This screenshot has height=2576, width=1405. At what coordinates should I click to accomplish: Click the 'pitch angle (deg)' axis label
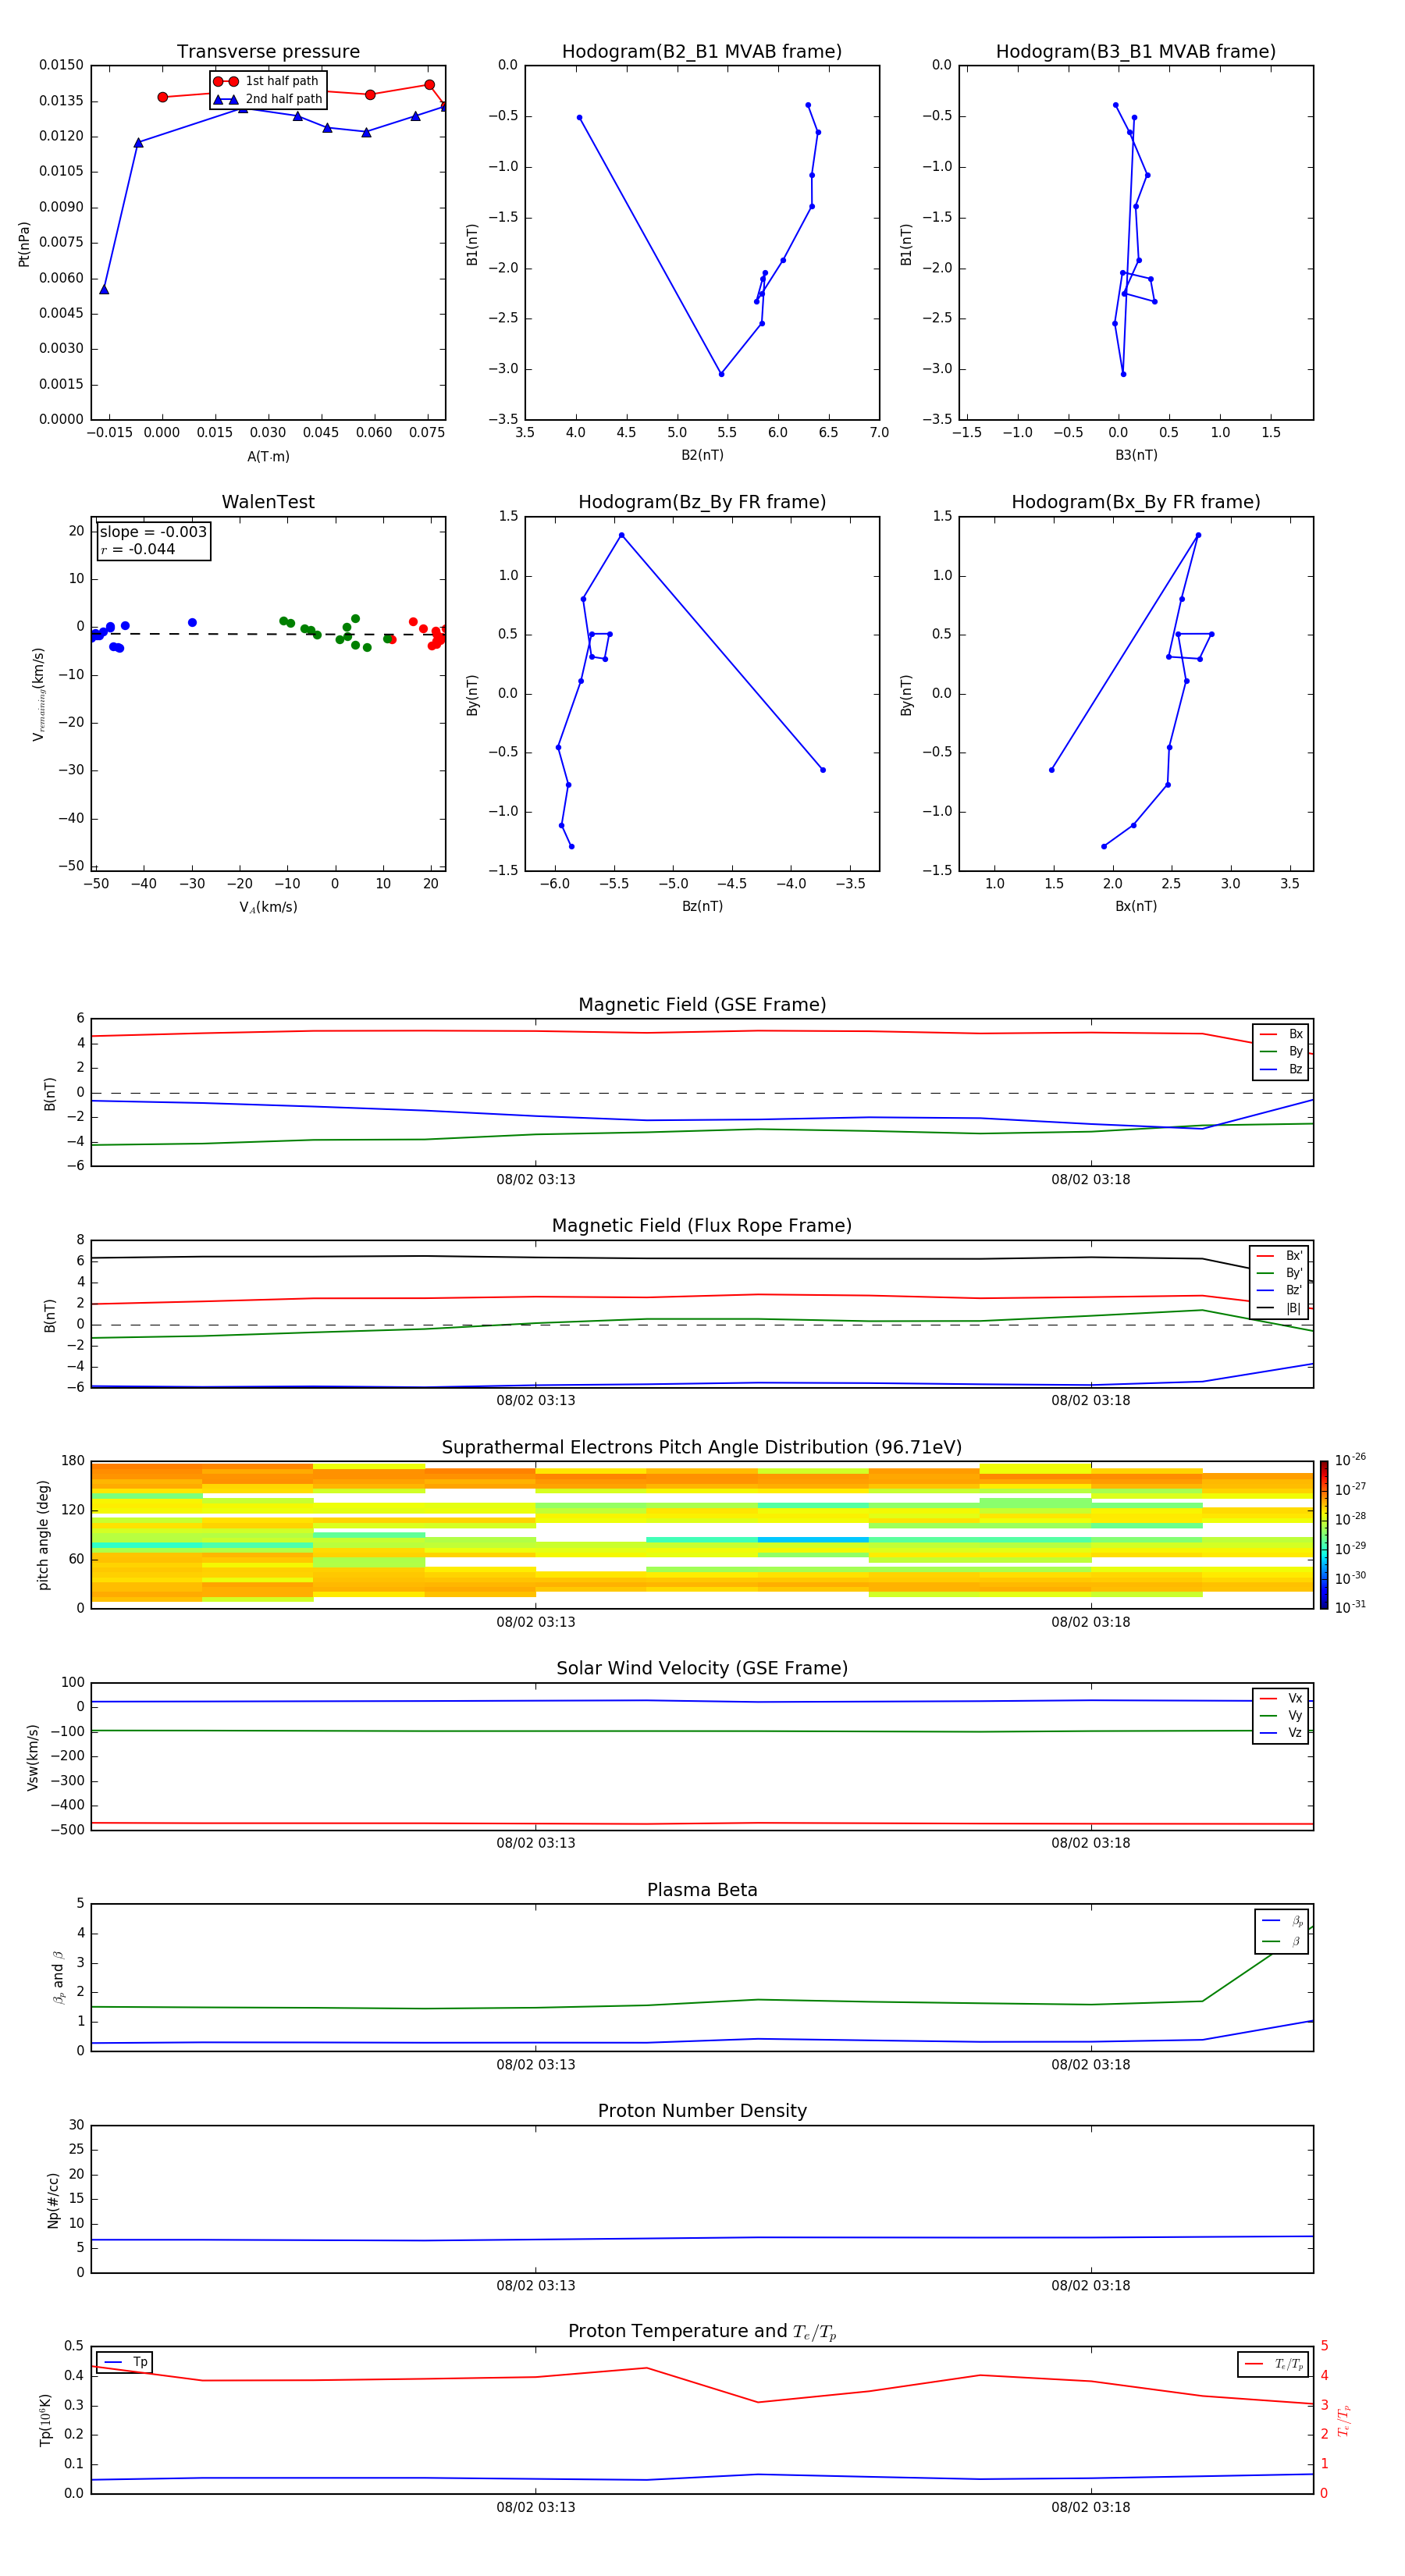pos(43,1535)
